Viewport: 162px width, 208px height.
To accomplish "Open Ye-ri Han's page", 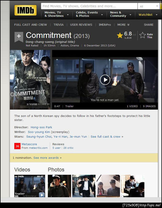I will click(x=60, y=136).
